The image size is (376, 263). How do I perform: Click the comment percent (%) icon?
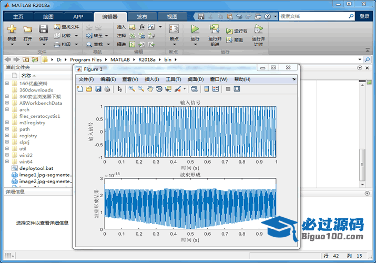(x=132, y=35)
